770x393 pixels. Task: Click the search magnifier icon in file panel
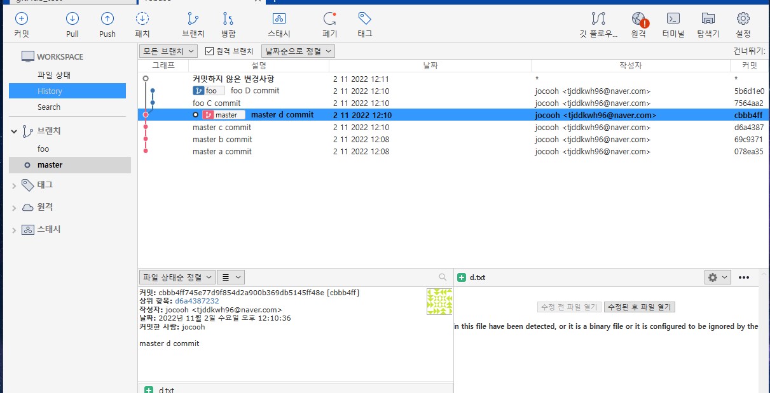[x=443, y=277]
